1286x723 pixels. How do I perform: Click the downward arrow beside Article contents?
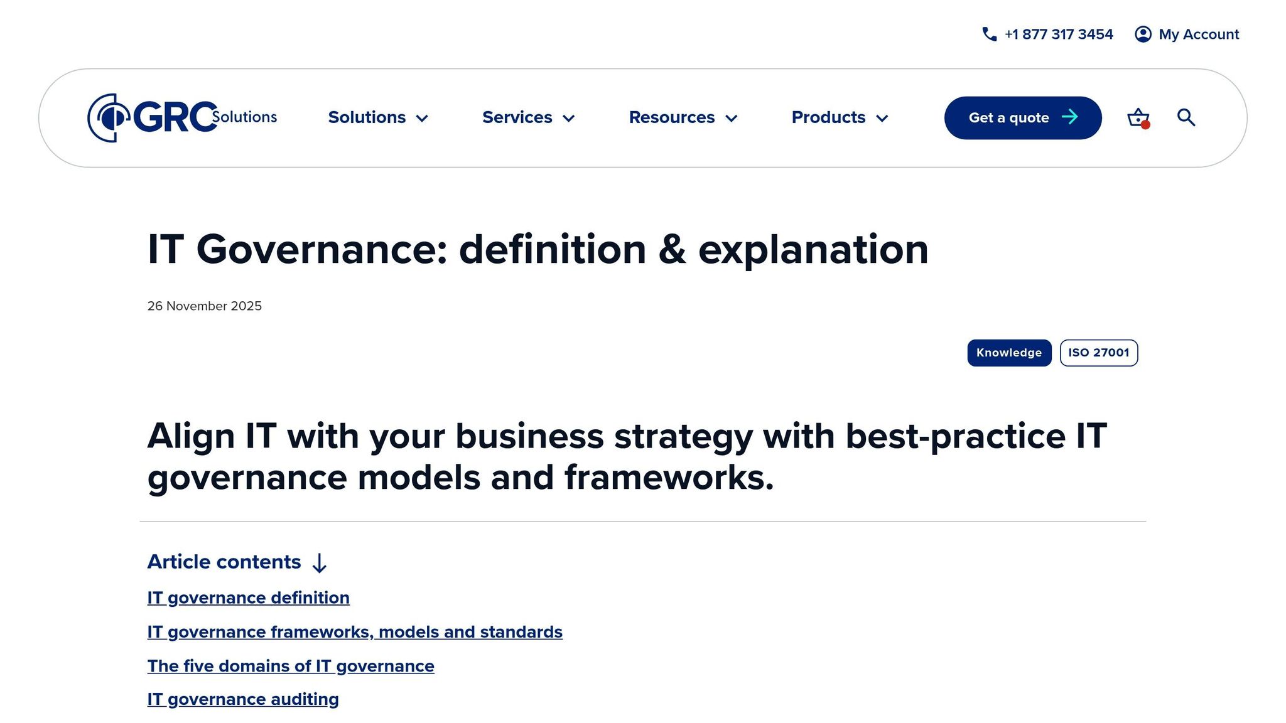(320, 564)
